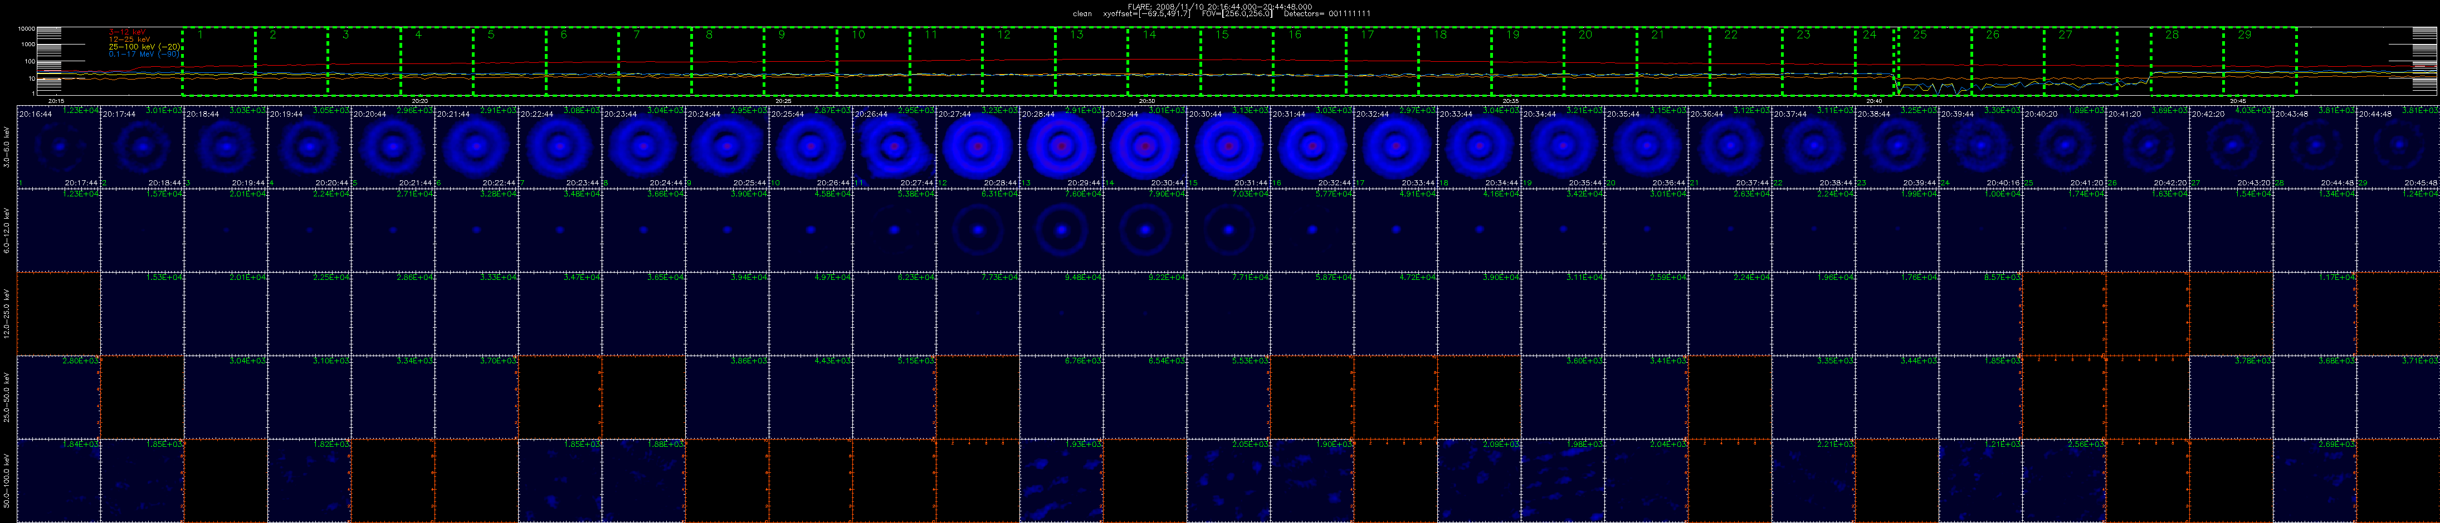The image size is (2440, 523).
Task: Choose interval box 13 on the light curve
Action: (x=1091, y=61)
